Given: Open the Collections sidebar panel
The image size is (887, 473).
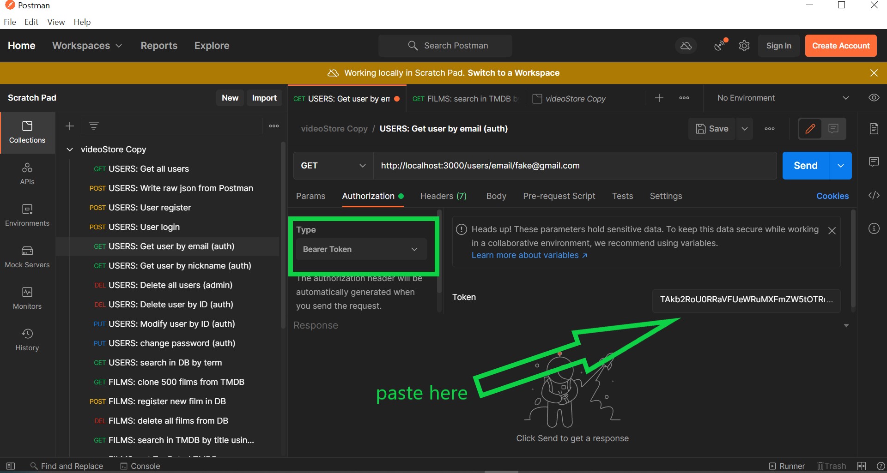Looking at the screenshot, I should tap(27, 132).
